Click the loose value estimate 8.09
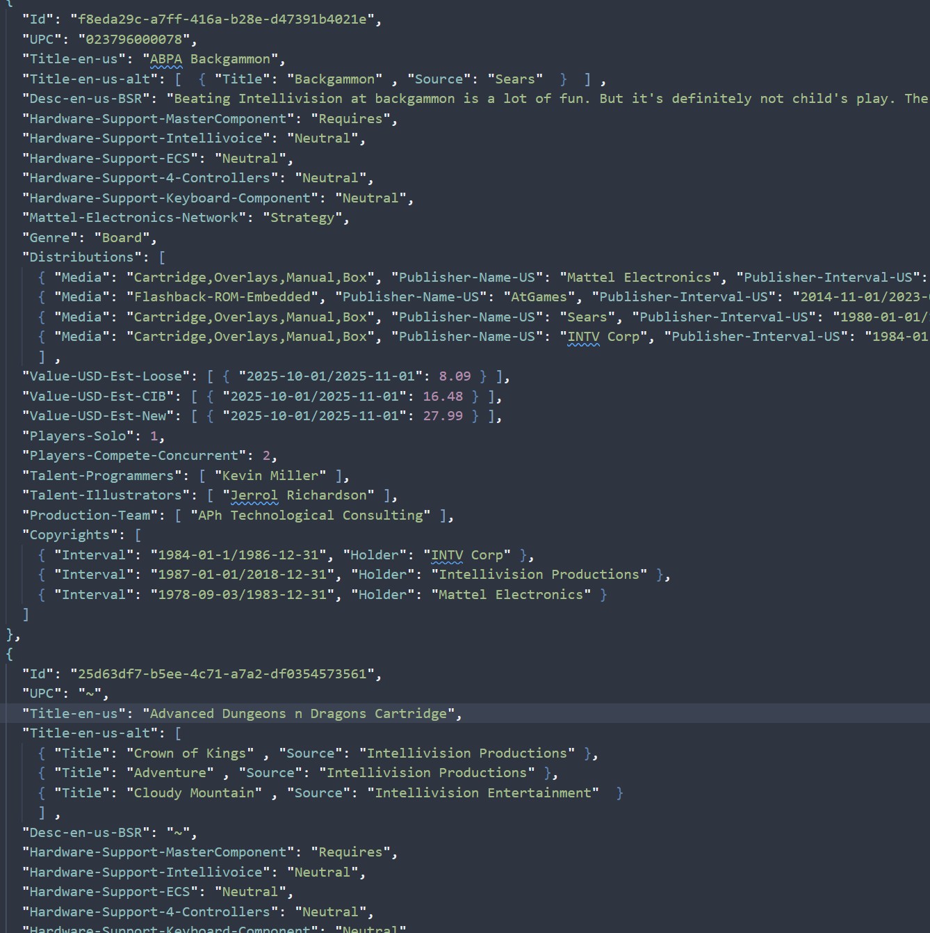The image size is (930, 933). tap(455, 376)
